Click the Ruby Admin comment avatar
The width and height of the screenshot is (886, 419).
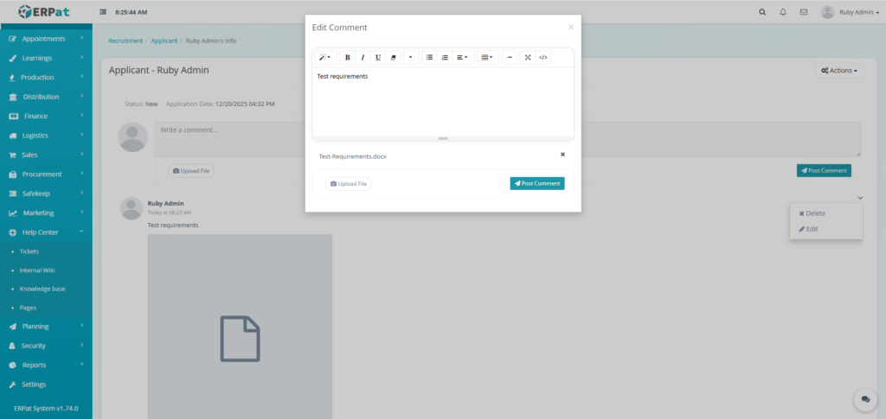[x=132, y=208]
